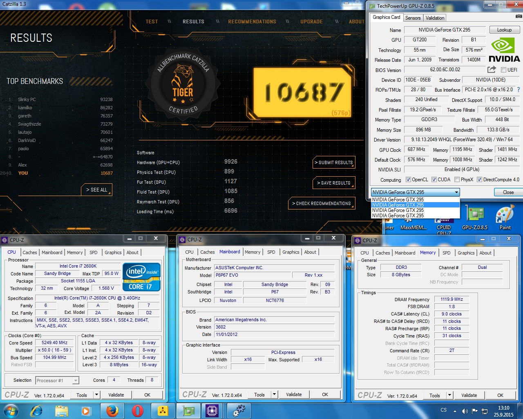Click the Tools button in CPU-Z CPU window

(82, 395)
